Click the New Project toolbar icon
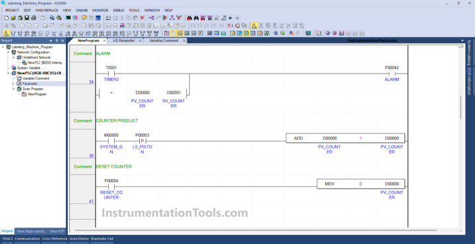The image size is (475, 244). [x=7, y=18]
